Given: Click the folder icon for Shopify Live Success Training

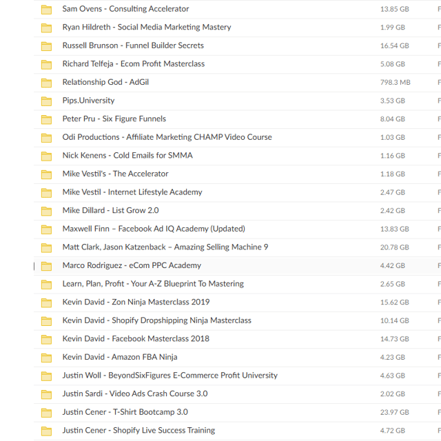Looking at the screenshot, I should point(46,431).
